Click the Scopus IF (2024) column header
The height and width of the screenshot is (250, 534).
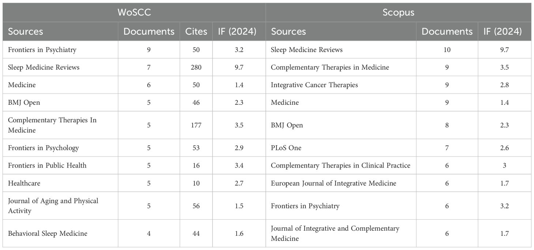[x=504, y=31]
